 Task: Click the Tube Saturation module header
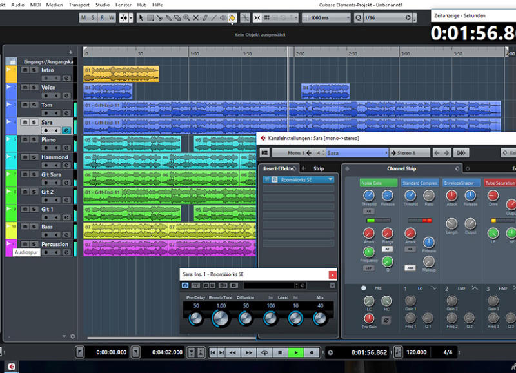(501, 183)
